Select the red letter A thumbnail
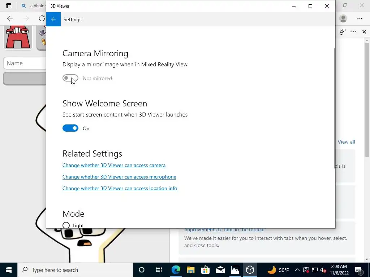The width and height of the screenshot is (370, 277). tap(18, 37)
